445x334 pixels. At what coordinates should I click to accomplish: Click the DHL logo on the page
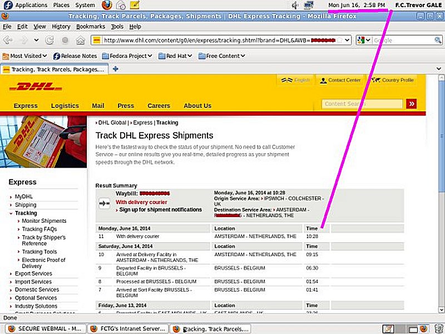pyautogui.click(x=36, y=86)
